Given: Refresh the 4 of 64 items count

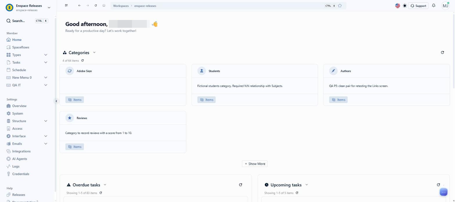Looking at the screenshot, I should (83, 60).
